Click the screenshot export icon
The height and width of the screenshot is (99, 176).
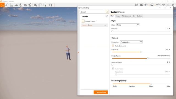[x=35, y=5]
